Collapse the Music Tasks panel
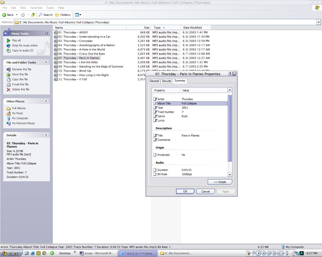322x257 pixels. click(x=46, y=33)
